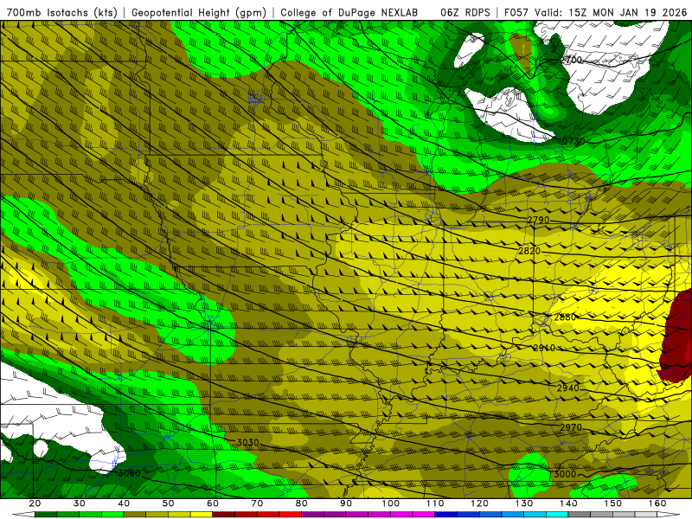Click the 2730 height contour label
The width and height of the screenshot is (692, 519).
pyautogui.click(x=573, y=141)
